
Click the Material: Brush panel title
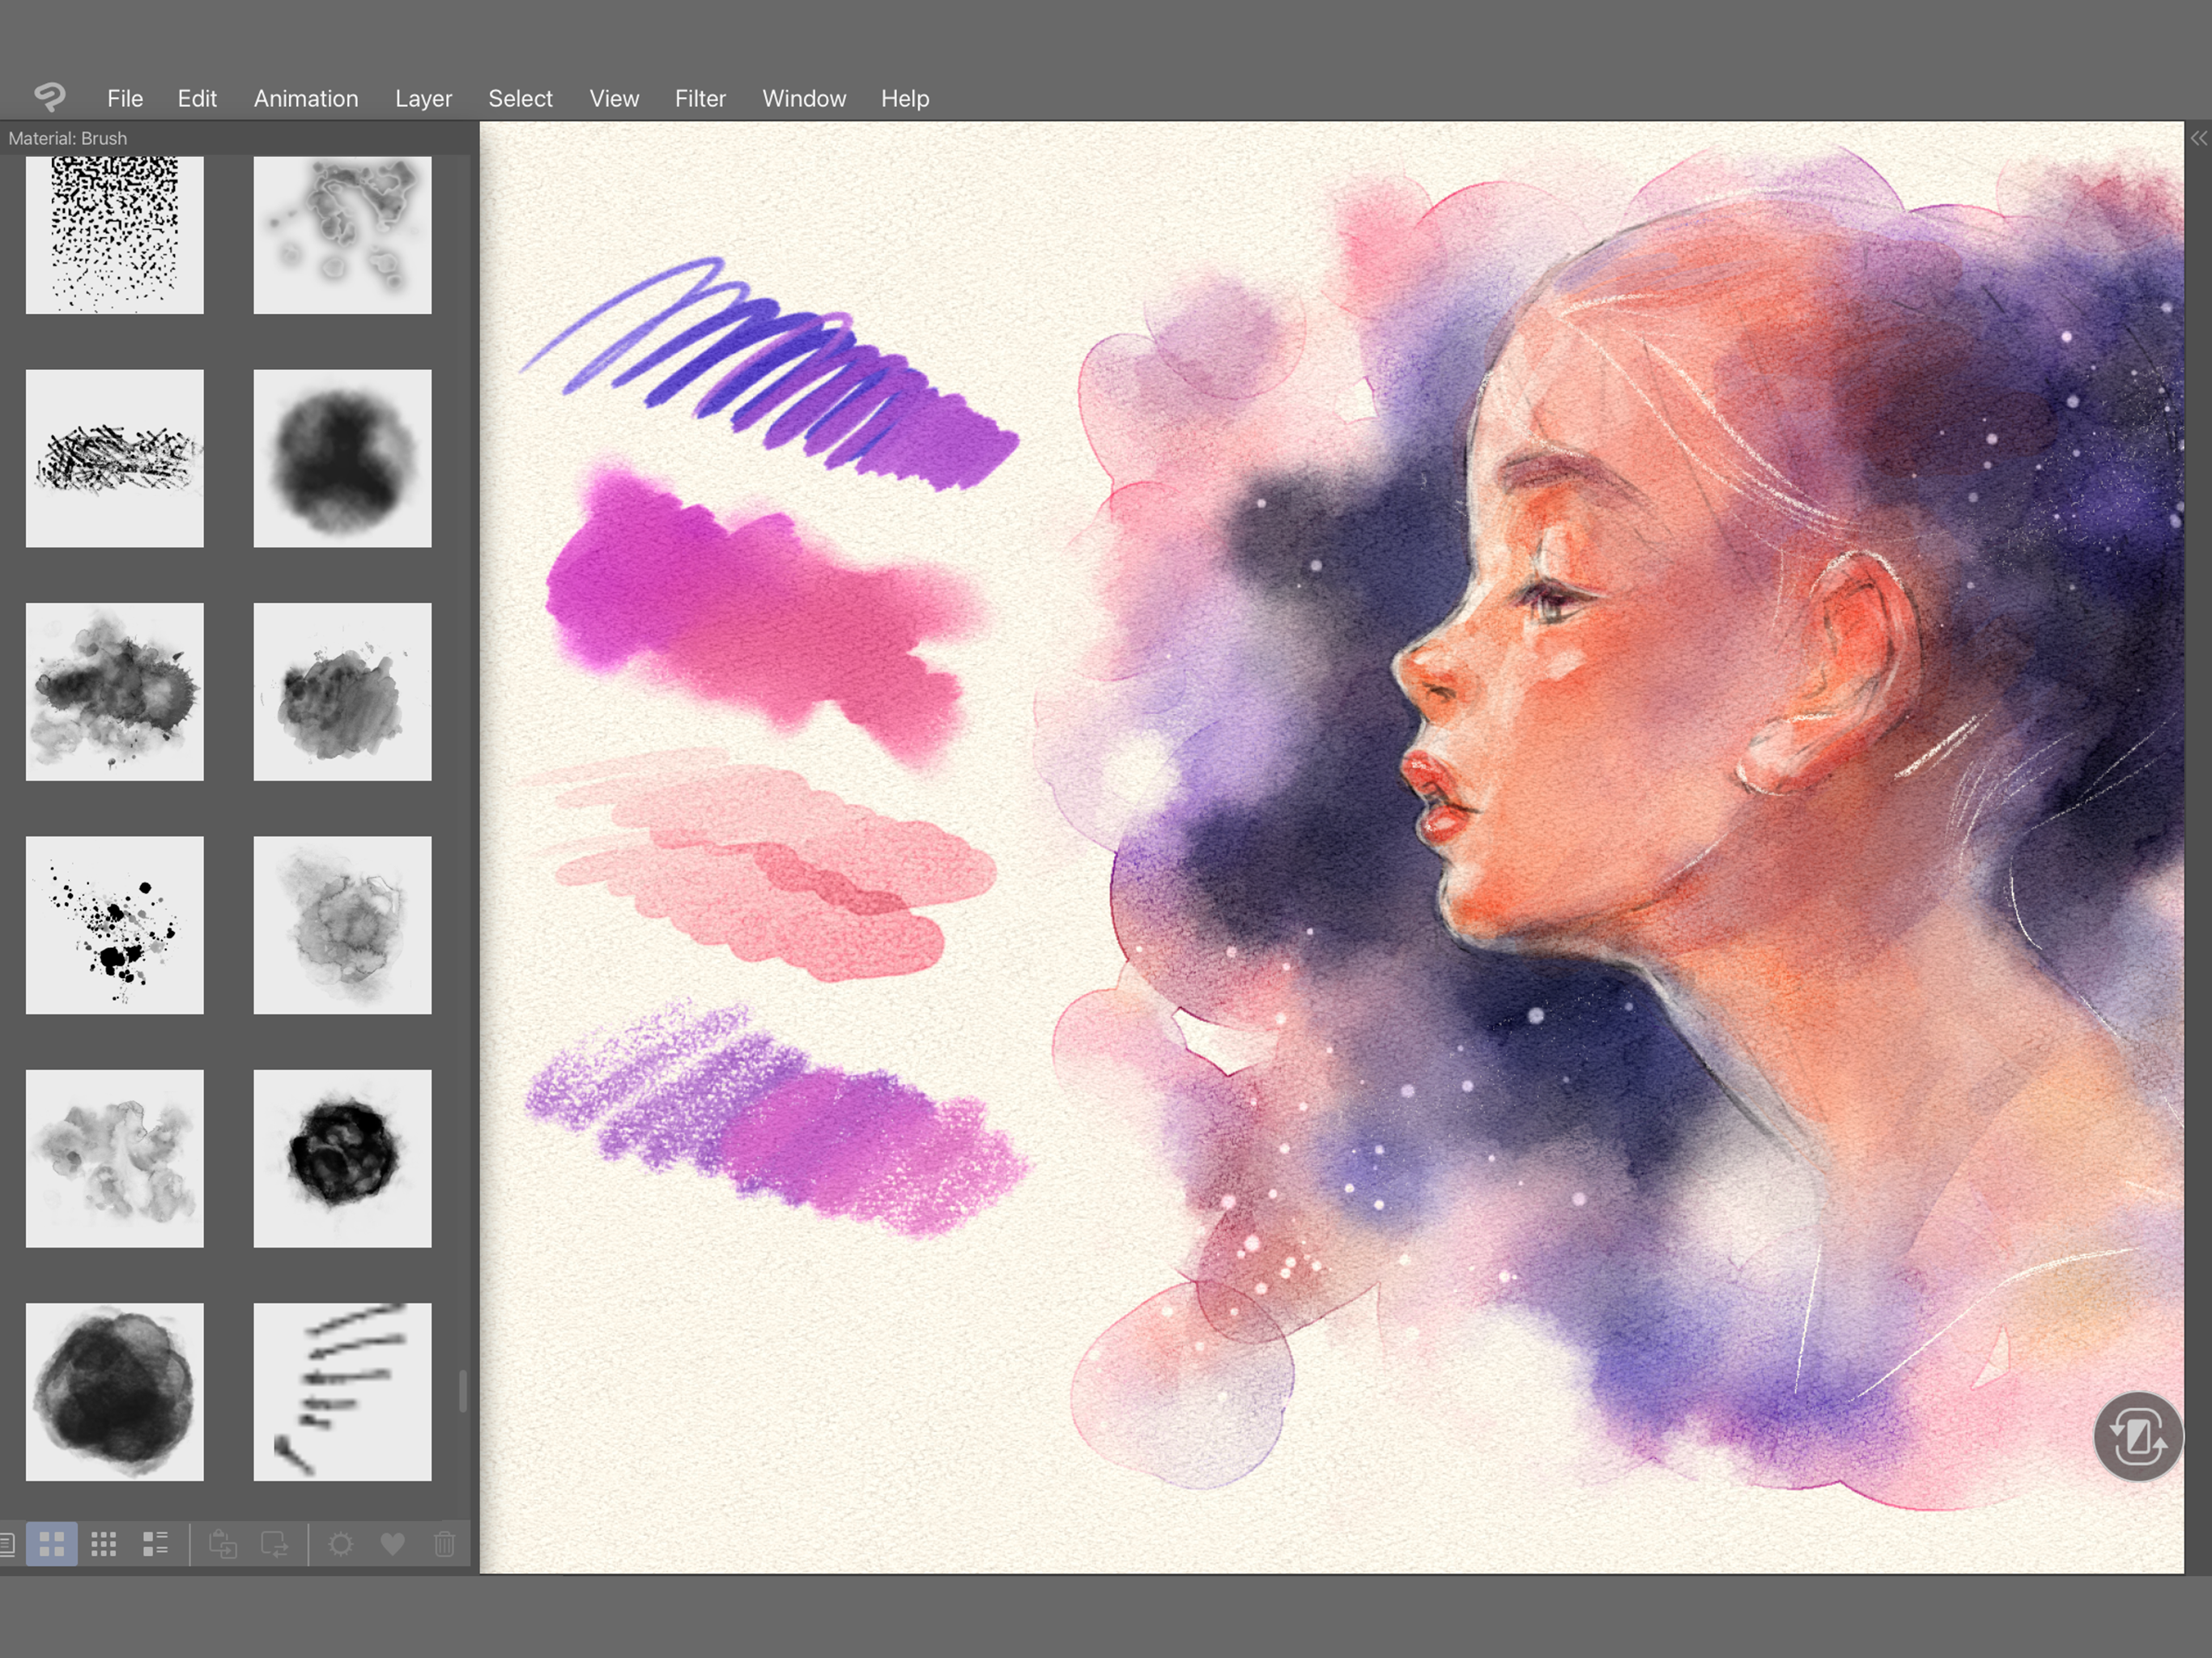tap(68, 139)
